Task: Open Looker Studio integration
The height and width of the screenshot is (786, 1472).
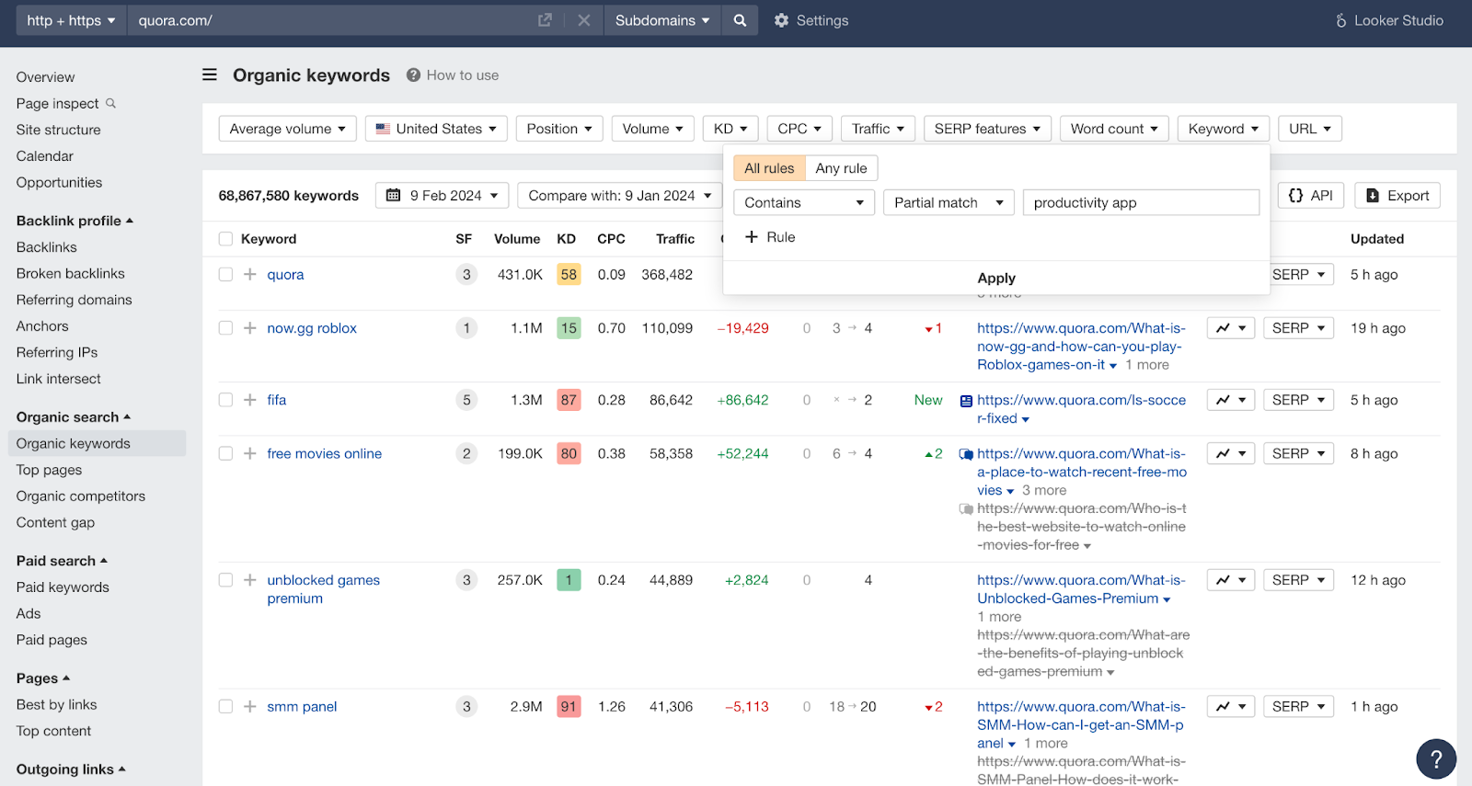Action: click(1389, 20)
